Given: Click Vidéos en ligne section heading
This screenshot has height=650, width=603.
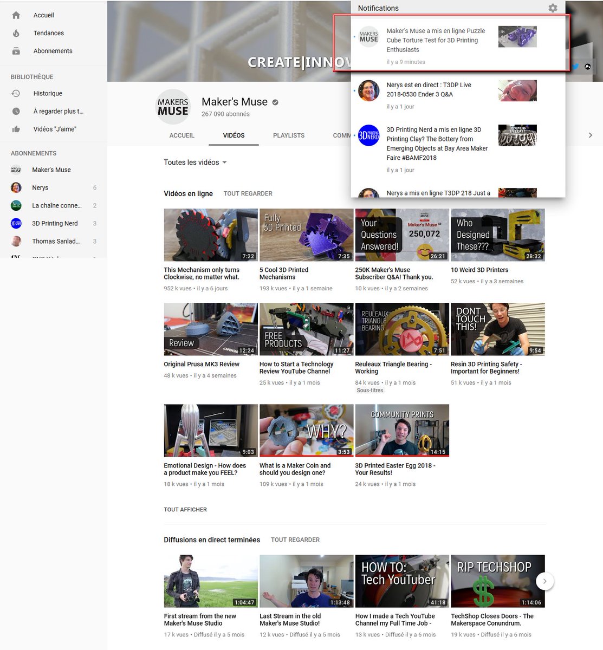Looking at the screenshot, I should coord(188,193).
